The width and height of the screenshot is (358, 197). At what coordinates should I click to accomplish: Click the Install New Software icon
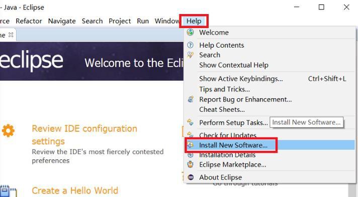(191, 145)
